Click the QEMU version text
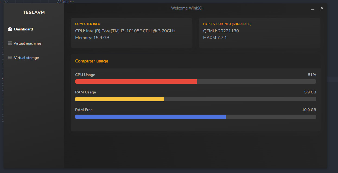 (x=221, y=31)
